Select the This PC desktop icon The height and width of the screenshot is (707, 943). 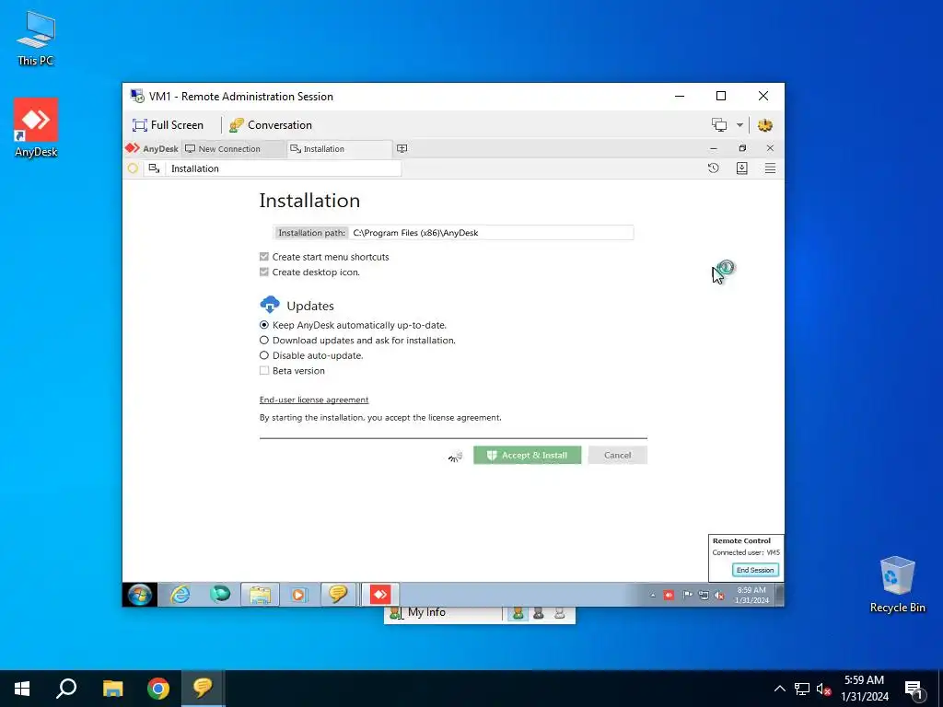pos(36,39)
